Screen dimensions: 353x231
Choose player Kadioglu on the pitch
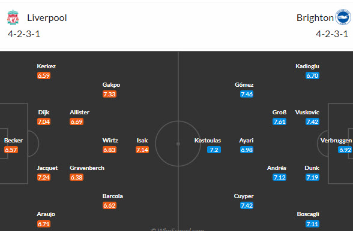pos(307,66)
